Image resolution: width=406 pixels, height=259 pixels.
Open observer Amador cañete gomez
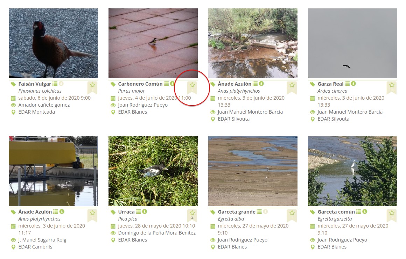tap(44, 105)
